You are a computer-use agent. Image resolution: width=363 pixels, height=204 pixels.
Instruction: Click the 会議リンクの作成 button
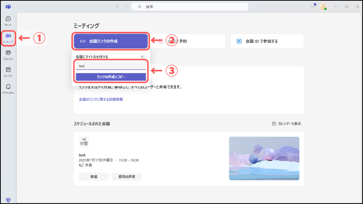click(x=110, y=41)
